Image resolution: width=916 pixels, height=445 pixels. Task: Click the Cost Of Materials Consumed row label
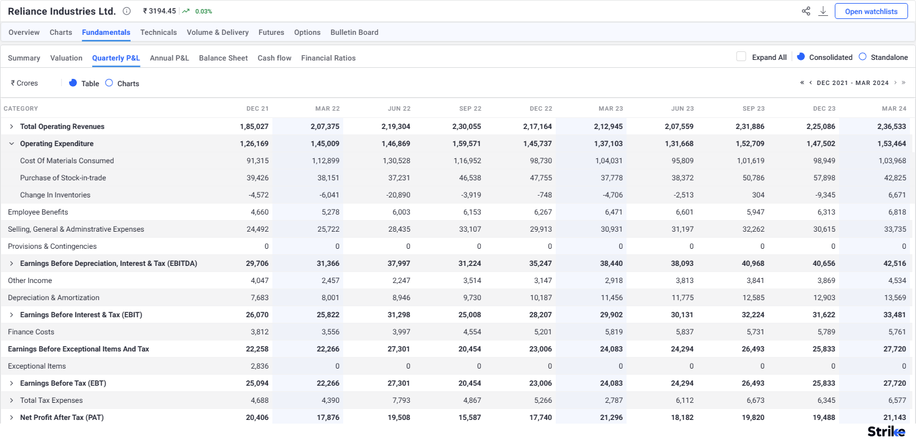pyautogui.click(x=67, y=161)
